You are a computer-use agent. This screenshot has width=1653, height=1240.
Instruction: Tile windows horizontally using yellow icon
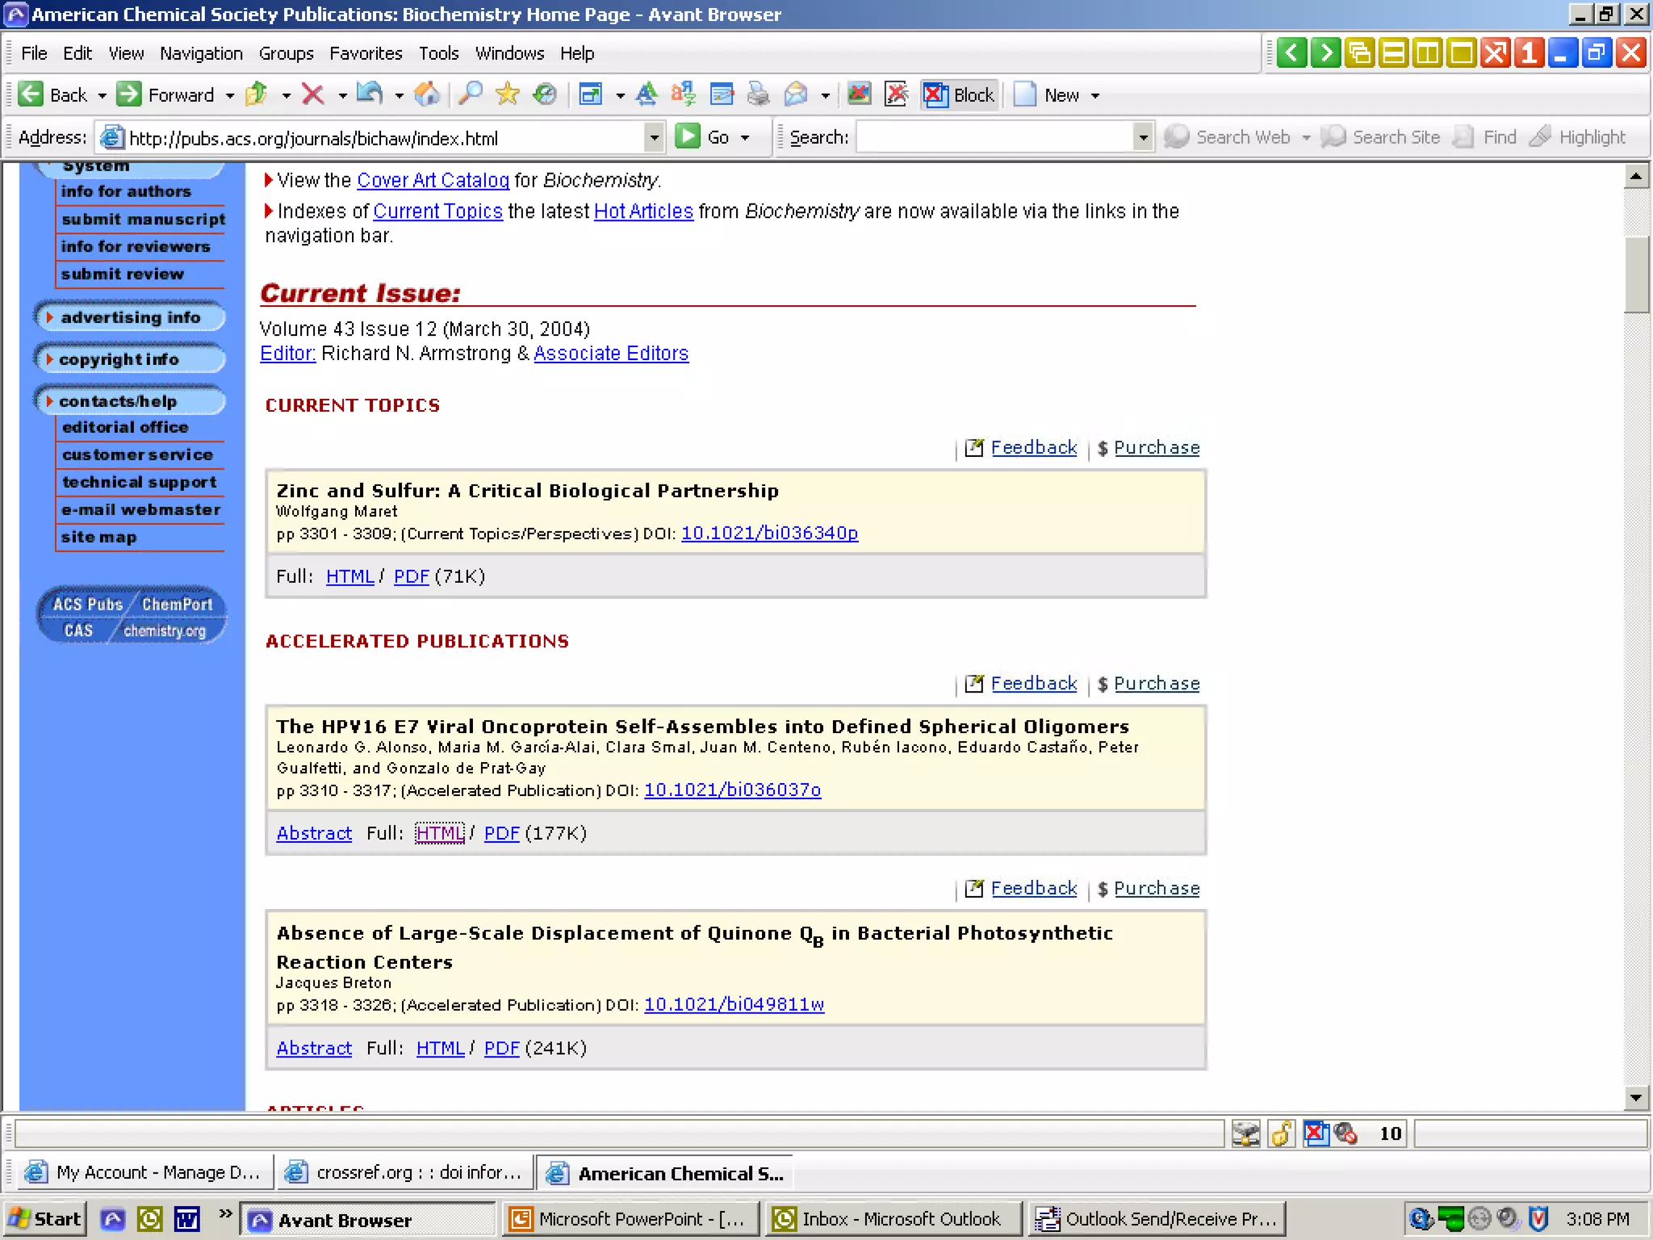click(1394, 53)
